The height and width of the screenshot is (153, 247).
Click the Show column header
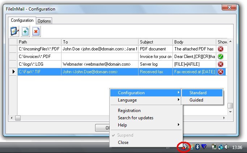coord(222,42)
